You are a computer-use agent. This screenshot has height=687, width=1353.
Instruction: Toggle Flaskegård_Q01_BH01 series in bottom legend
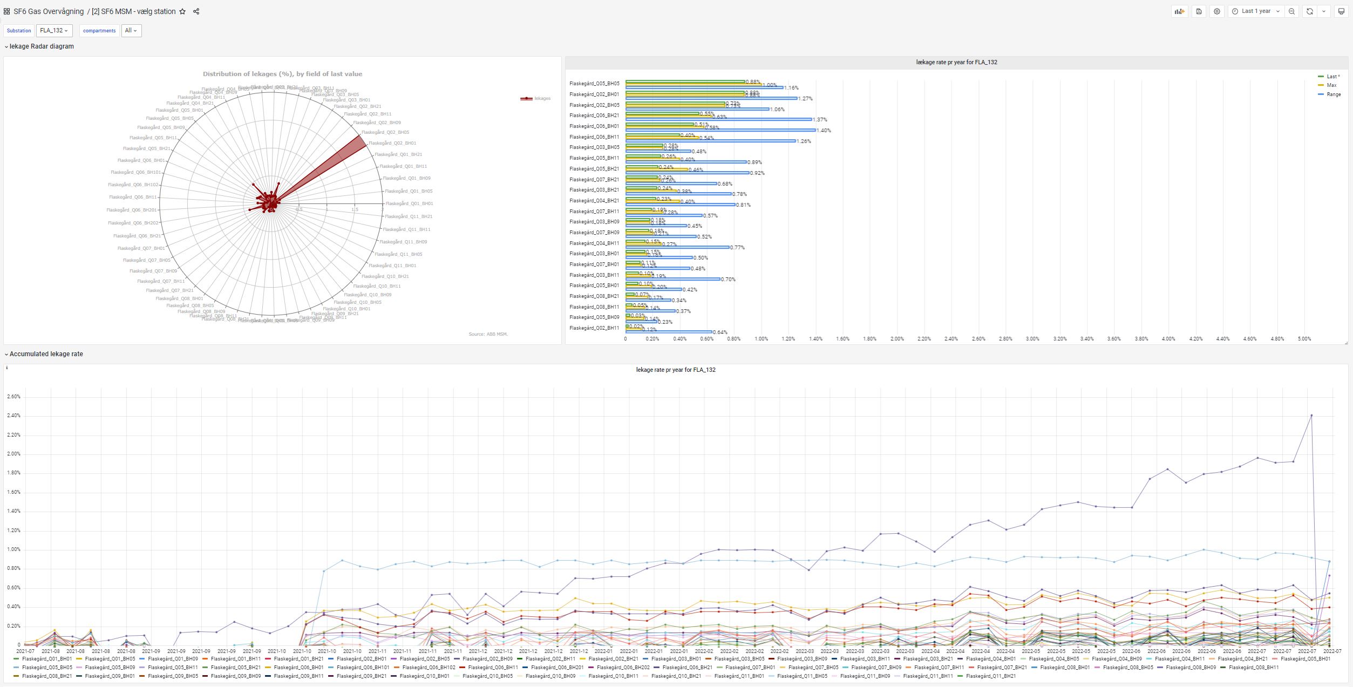[x=46, y=659]
